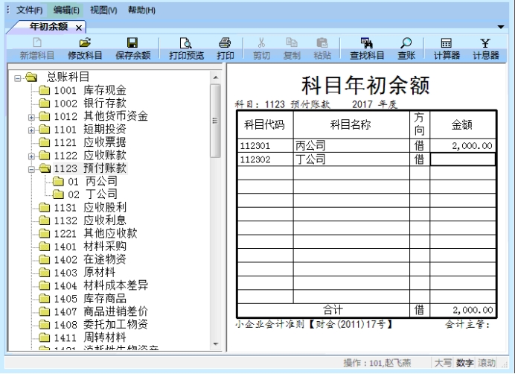
Task: Switch to the 年初余额 tab
Action: (48, 27)
